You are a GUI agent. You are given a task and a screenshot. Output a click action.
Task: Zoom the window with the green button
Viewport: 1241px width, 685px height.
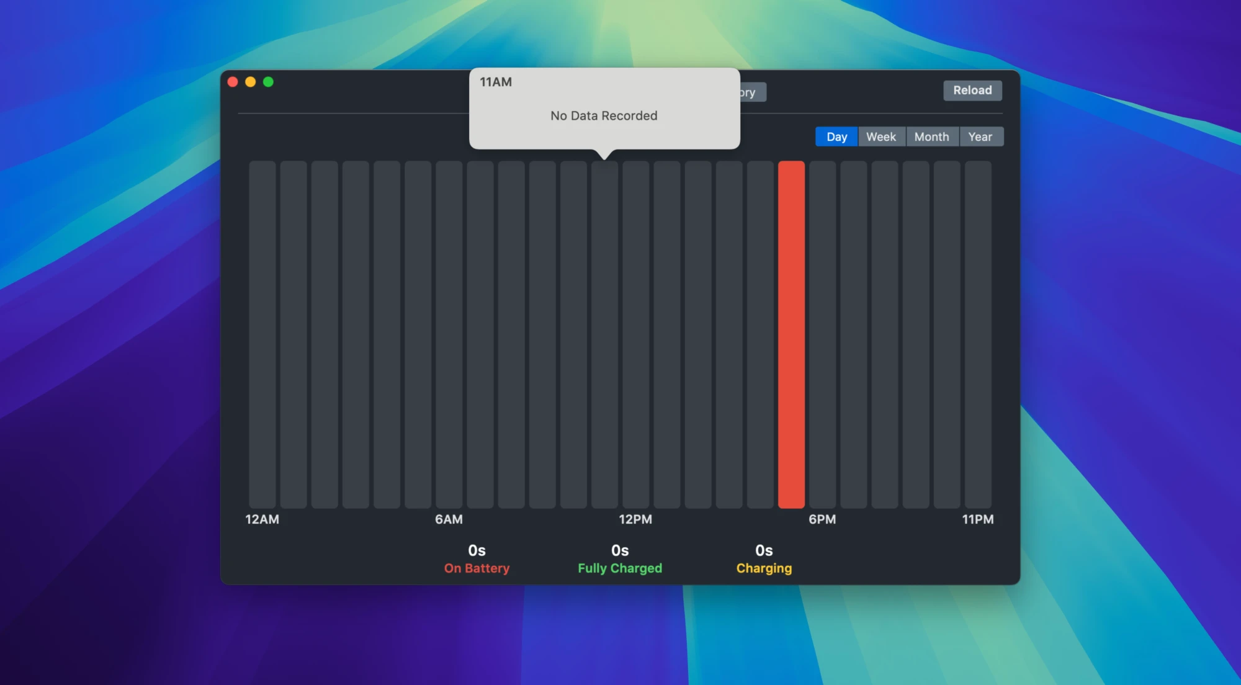[268, 82]
